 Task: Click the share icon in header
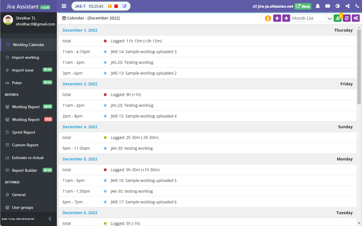[348, 6]
